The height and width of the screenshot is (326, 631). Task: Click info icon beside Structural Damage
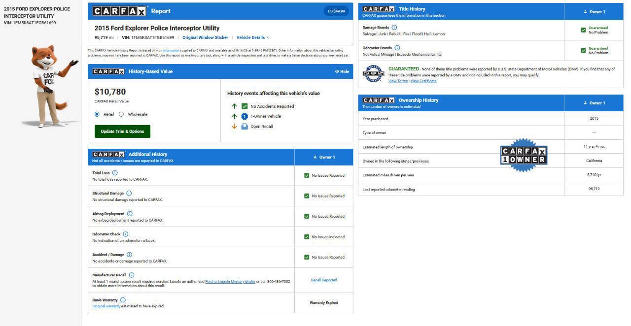[129, 194]
